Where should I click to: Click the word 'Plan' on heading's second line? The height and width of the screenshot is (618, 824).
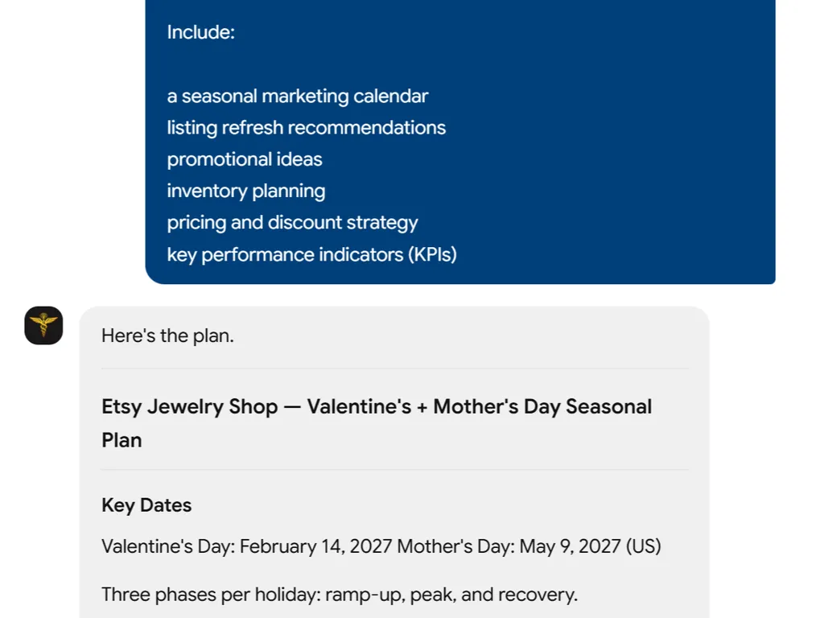coord(122,440)
